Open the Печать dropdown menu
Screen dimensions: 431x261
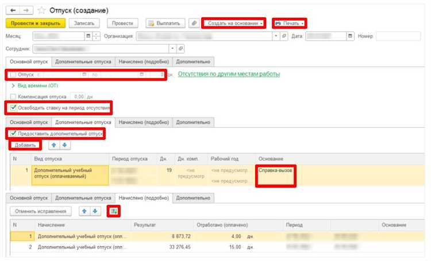click(288, 24)
